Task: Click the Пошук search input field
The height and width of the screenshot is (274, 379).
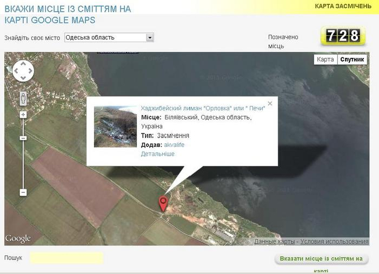Action: [67, 258]
